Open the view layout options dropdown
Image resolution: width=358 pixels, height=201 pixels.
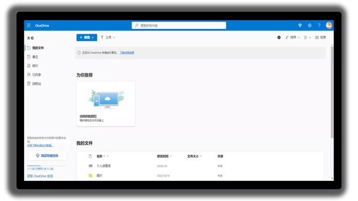click(x=307, y=38)
